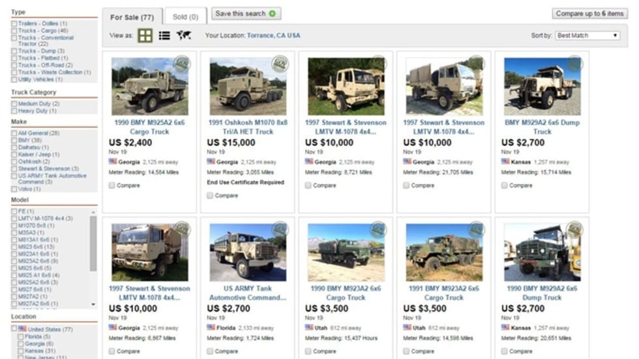Click the United States flag icon in Location filter
The height and width of the screenshot is (359, 639).
[22, 328]
